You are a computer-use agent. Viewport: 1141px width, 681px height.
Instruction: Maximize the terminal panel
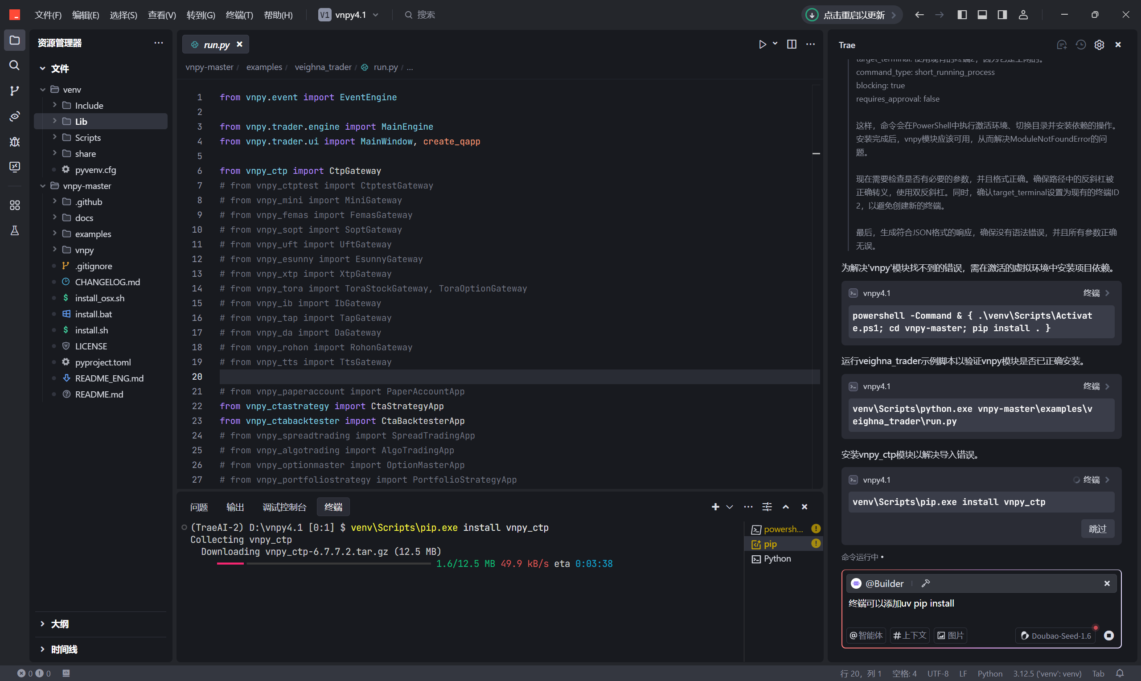coord(786,507)
